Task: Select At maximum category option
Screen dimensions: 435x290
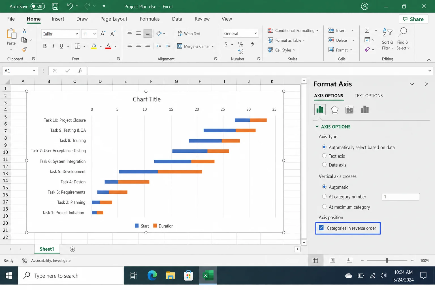Action: [x=324, y=207]
